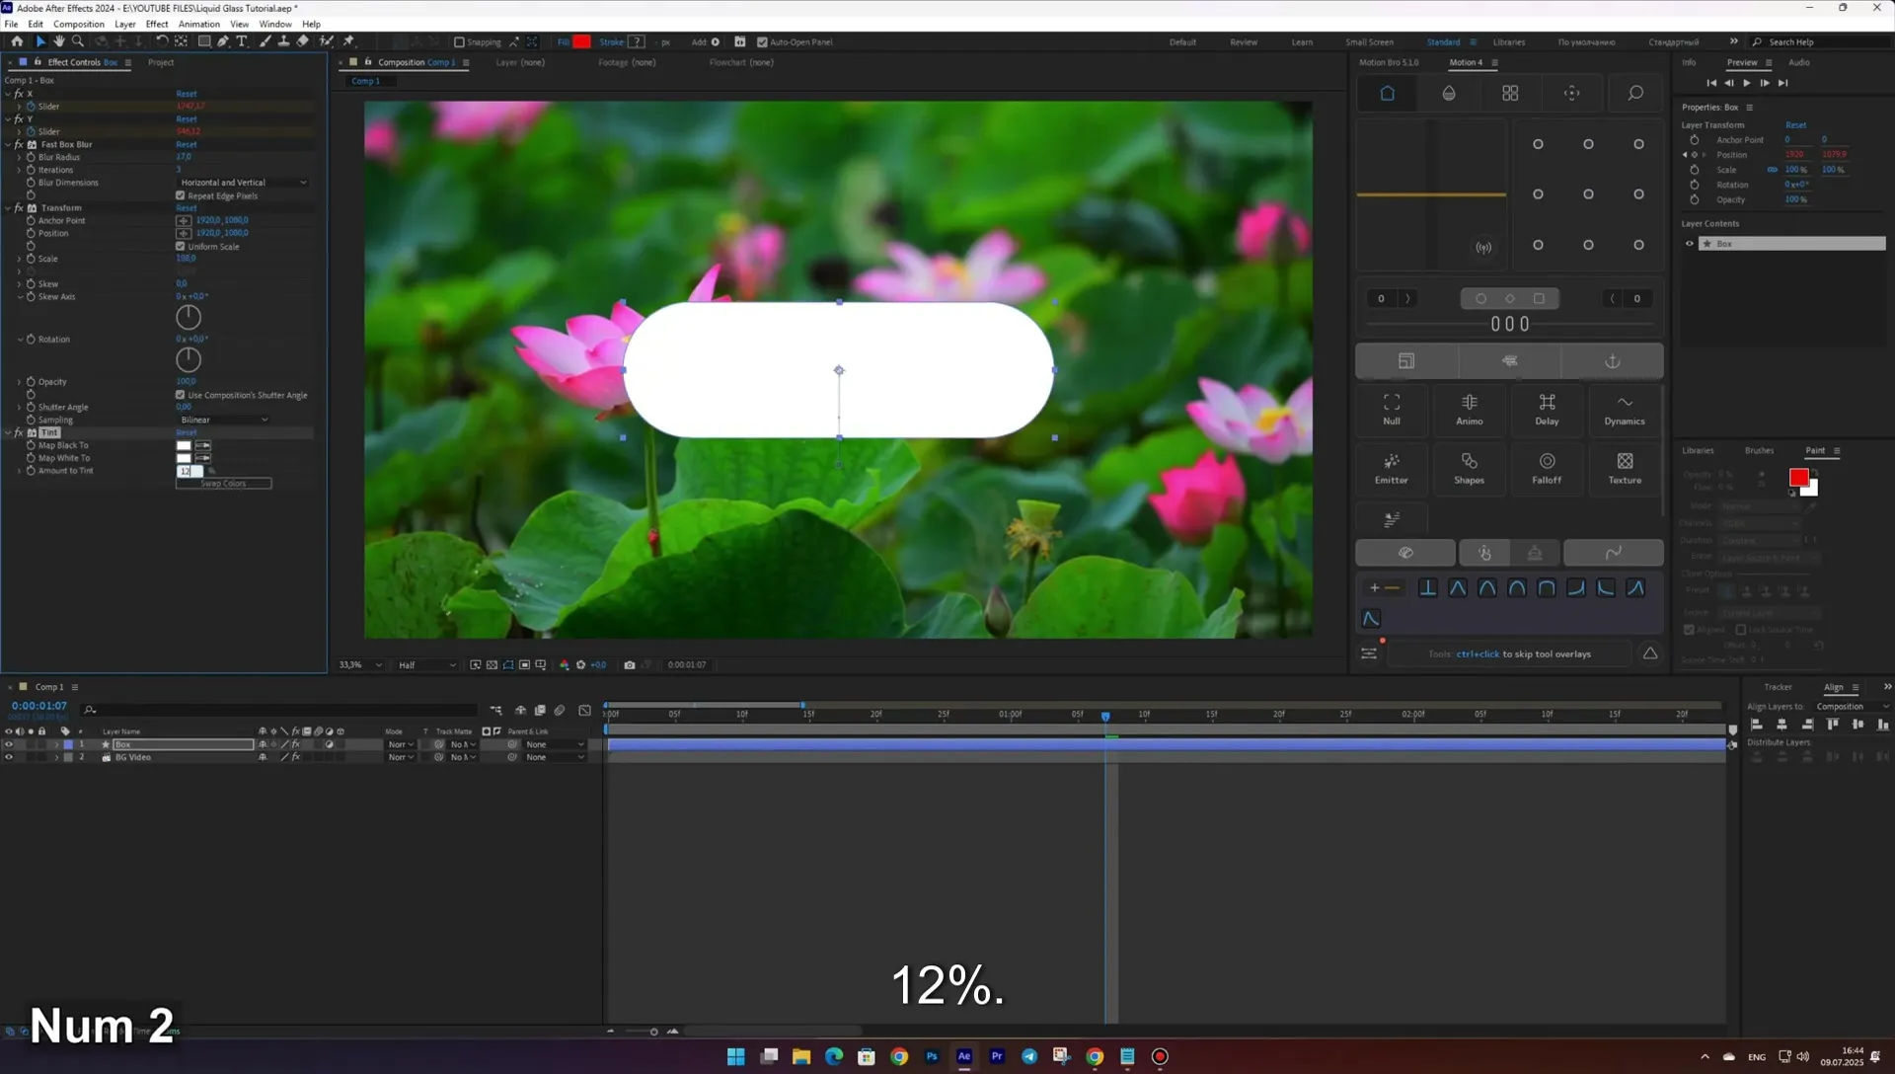
Task: Toggle Repeat Edge Pixels checkbox
Action: (181, 195)
